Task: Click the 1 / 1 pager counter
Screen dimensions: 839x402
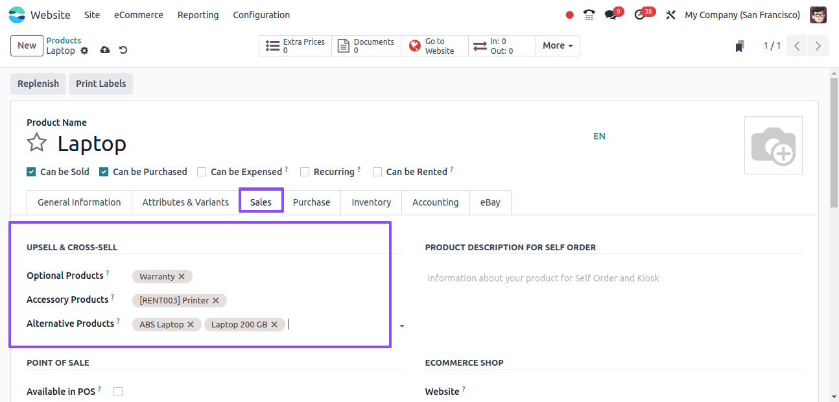Action: 772,46
